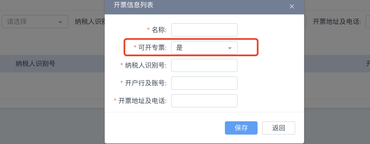Click the 返回 button
This screenshot has height=144, width=370.
point(278,128)
